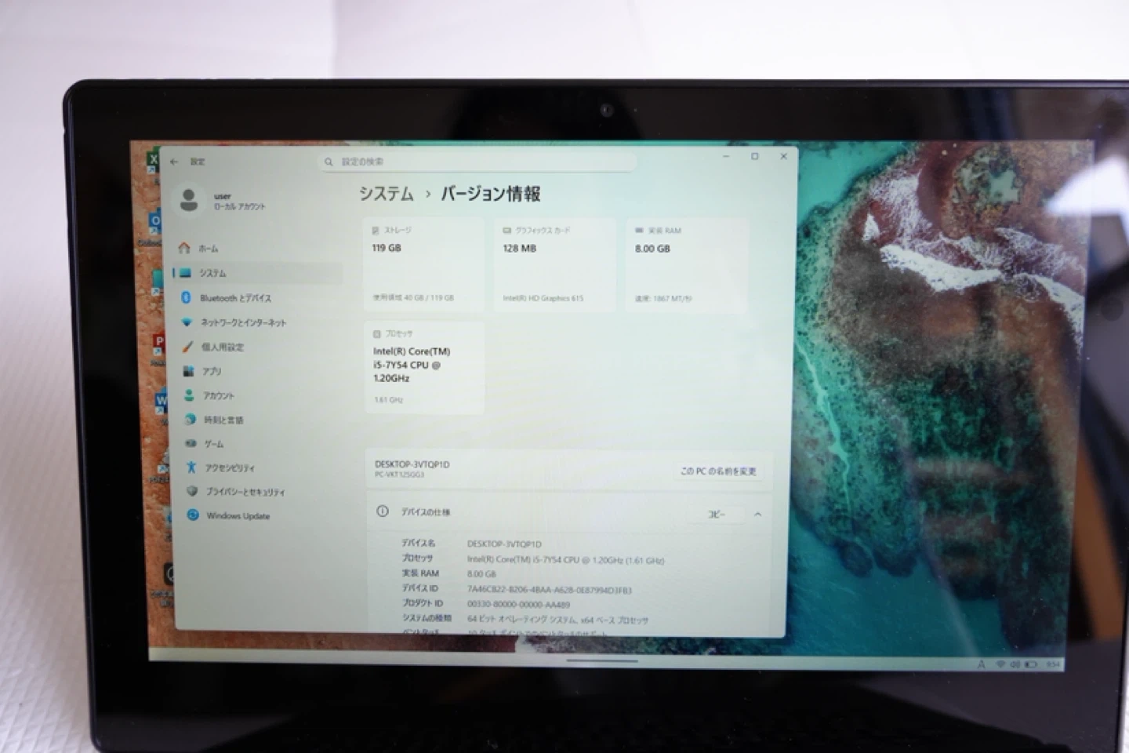Click the Bluetooth icon in sidebar
1129x753 pixels.
[186, 297]
